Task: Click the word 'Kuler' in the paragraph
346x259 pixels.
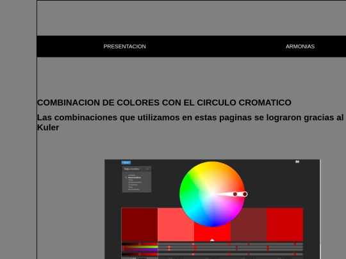Action: point(48,127)
